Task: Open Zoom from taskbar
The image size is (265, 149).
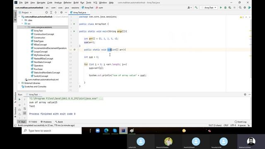Action: pos(98,131)
